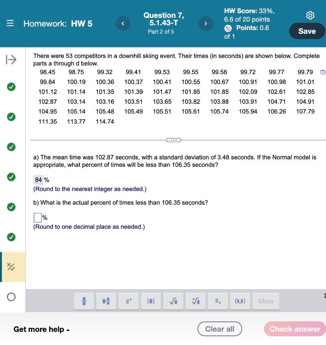Collapse the question list sidebar arrow
Image resolution: width=326 pixels, height=345 pixels.
click(11, 60)
